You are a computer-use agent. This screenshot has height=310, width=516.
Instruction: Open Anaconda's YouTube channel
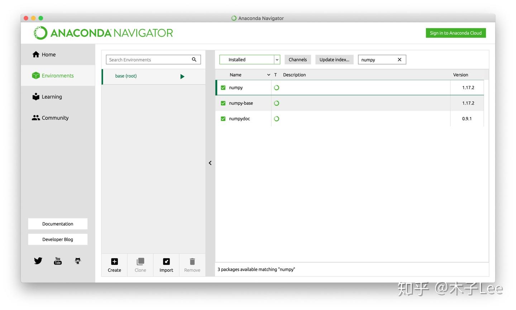(x=57, y=261)
